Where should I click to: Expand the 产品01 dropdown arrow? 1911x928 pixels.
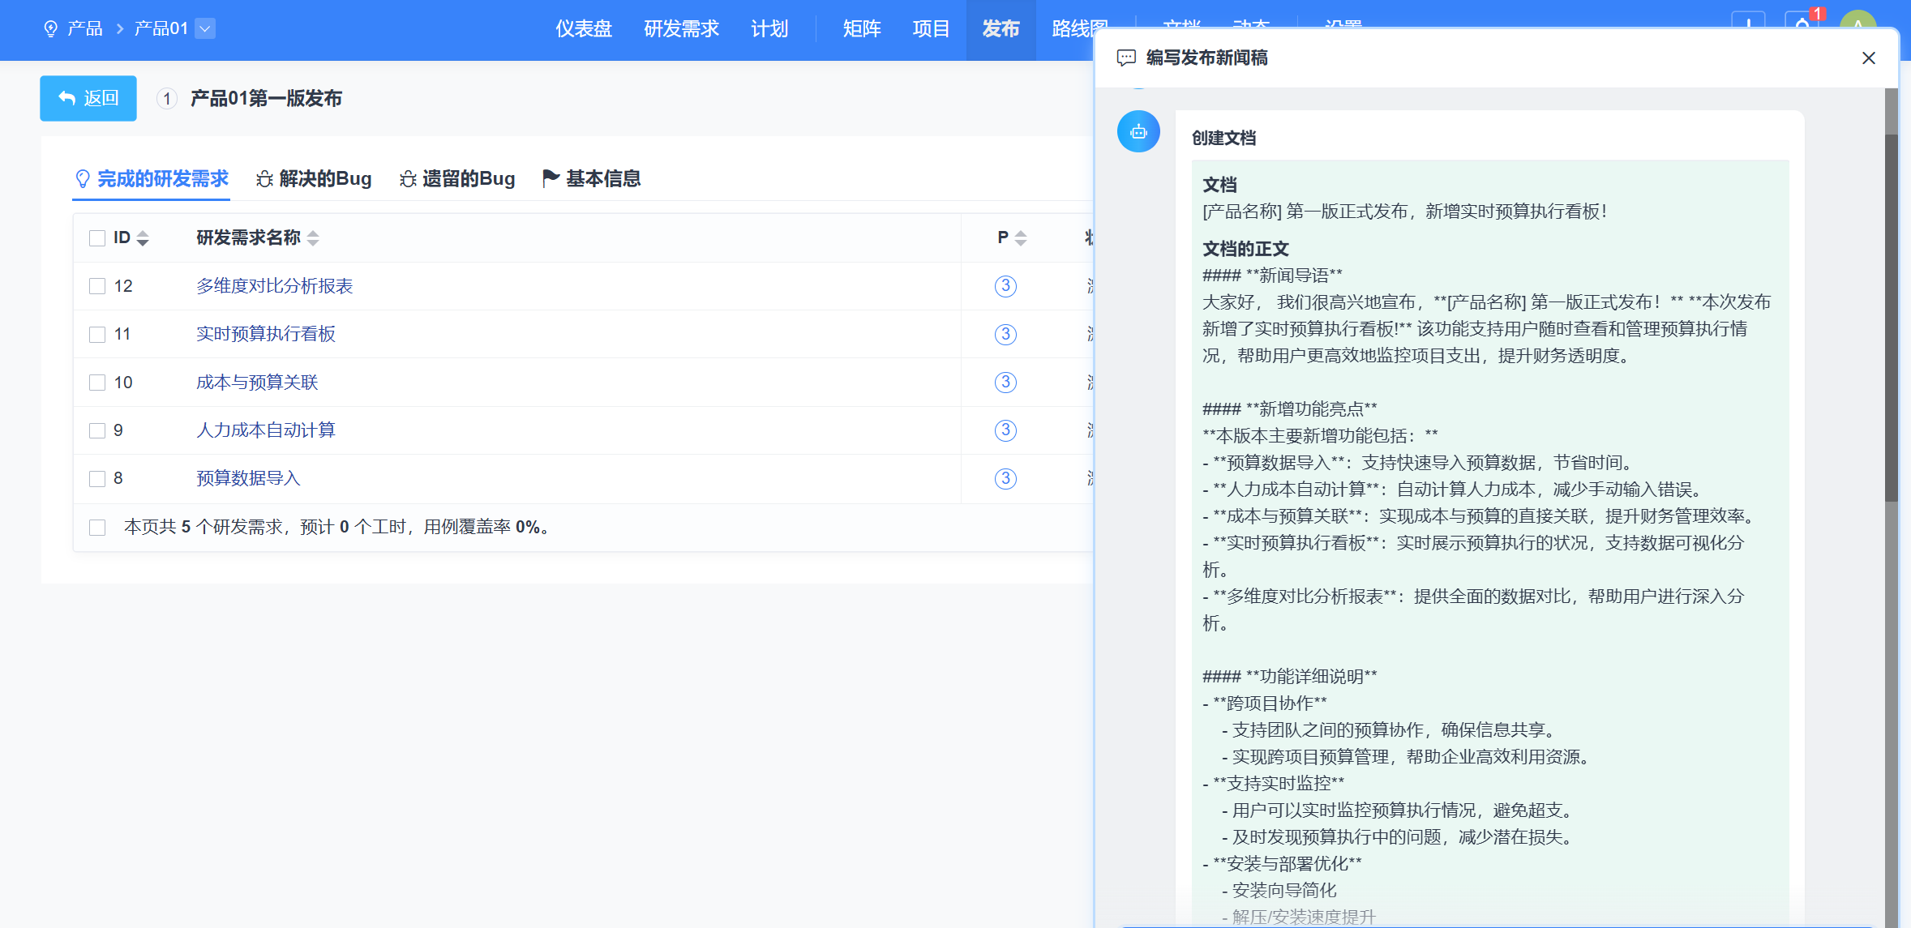(x=205, y=29)
